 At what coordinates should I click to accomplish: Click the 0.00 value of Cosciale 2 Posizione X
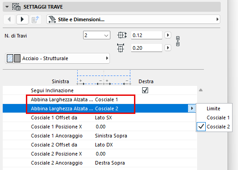point(100,154)
